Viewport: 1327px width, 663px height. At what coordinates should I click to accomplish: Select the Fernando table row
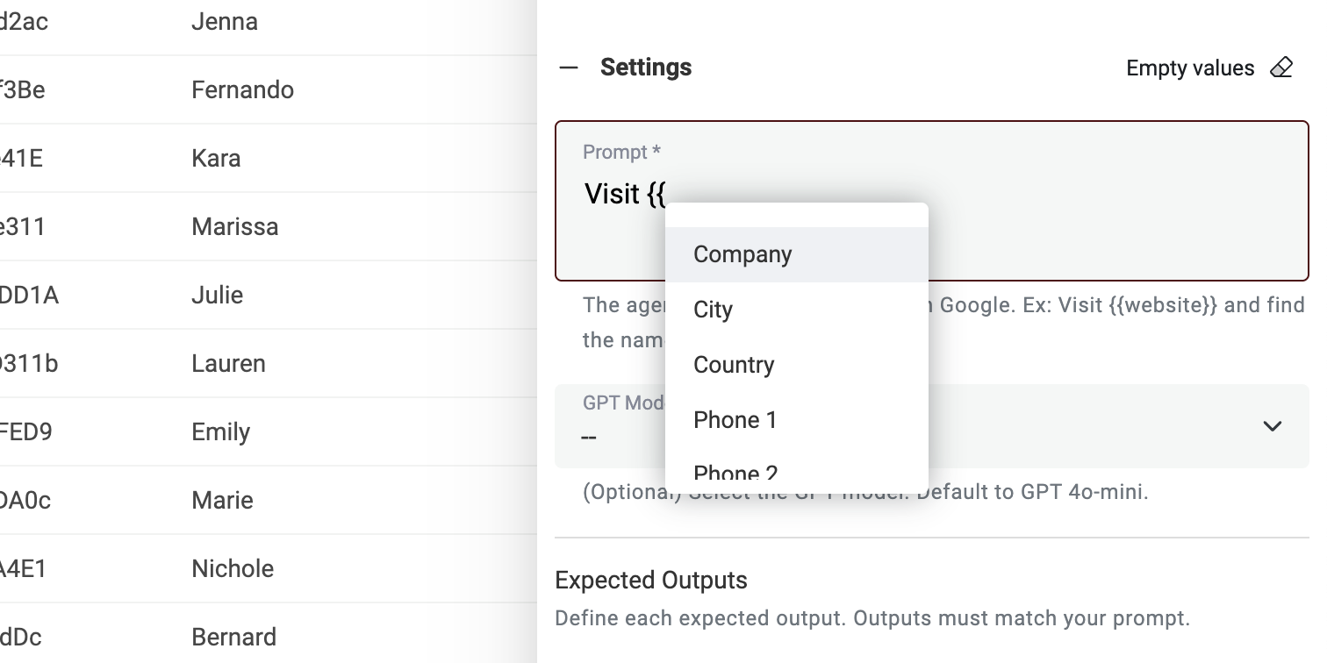tap(242, 89)
